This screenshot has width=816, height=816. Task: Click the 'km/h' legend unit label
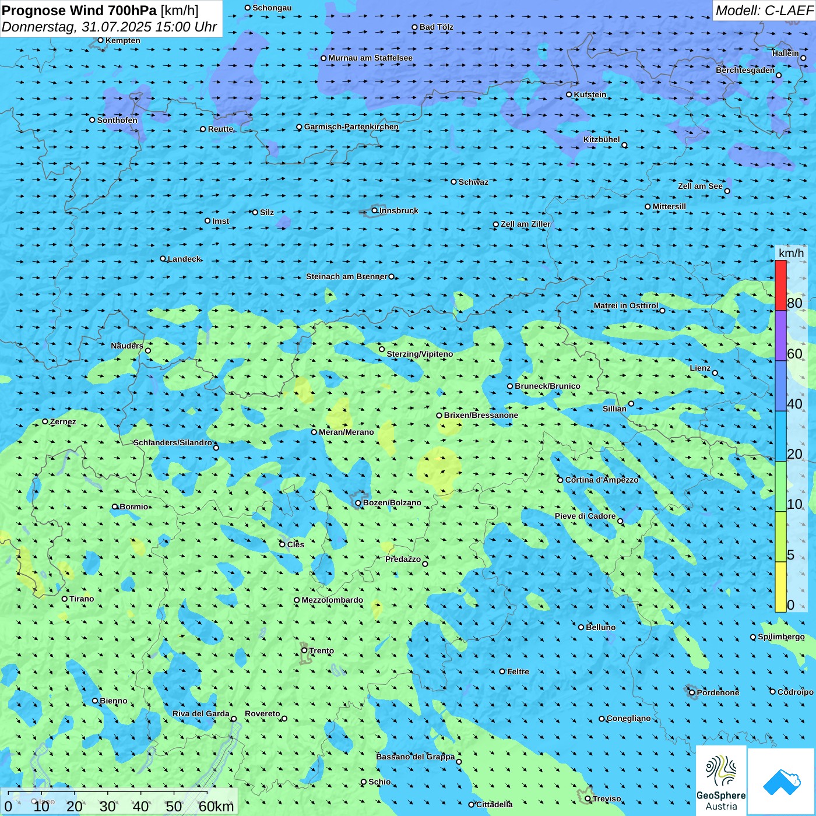click(x=791, y=253)
